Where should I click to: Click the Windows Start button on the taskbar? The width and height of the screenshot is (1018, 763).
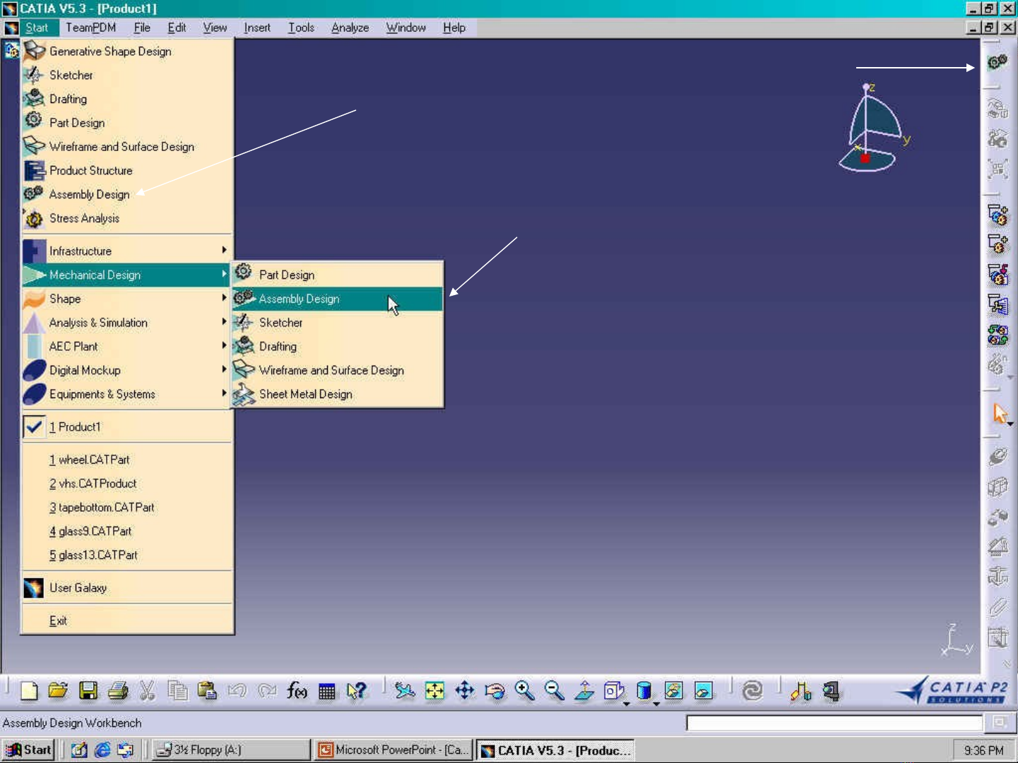[28, 750]
